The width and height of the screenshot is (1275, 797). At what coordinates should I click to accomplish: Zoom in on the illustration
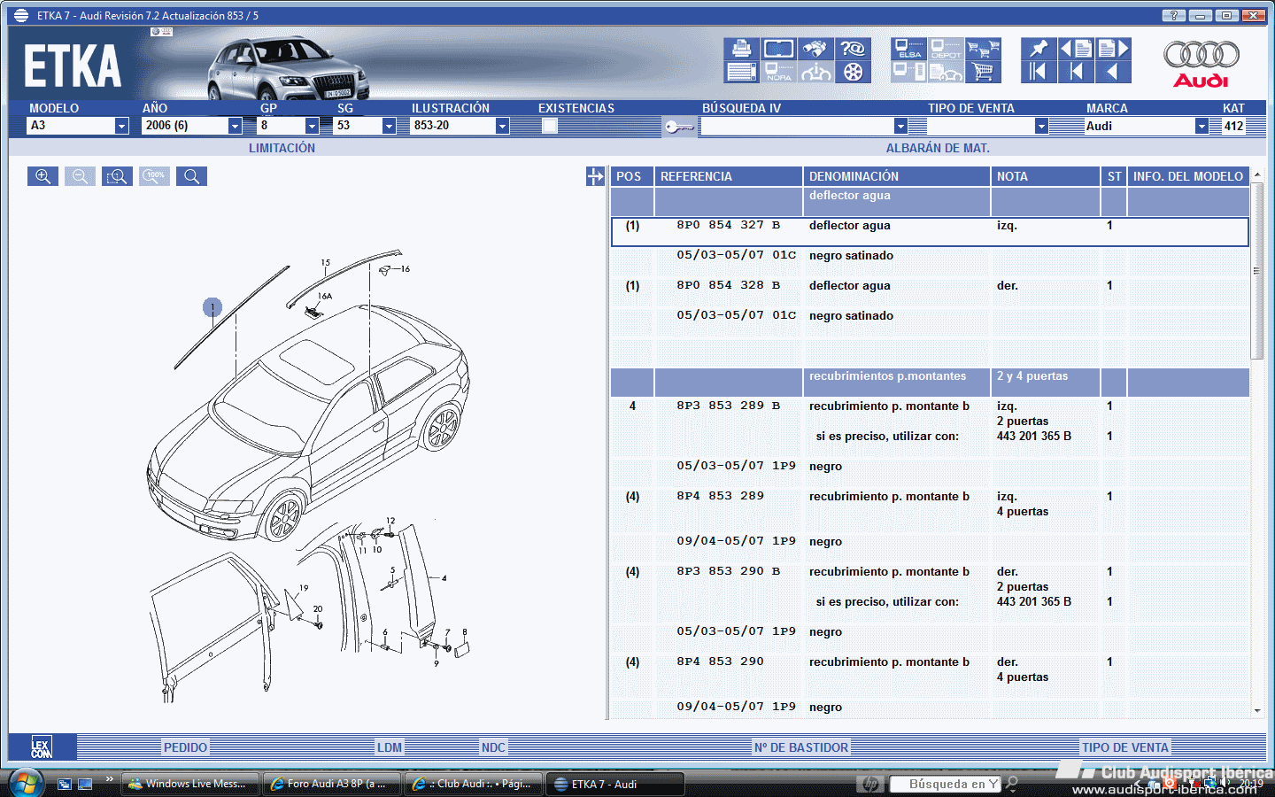click(42, 176)
